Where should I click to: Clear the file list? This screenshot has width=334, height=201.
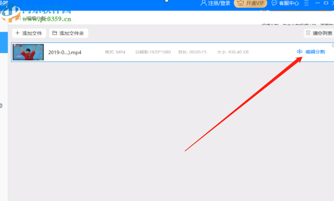click(x=319, y=33)
